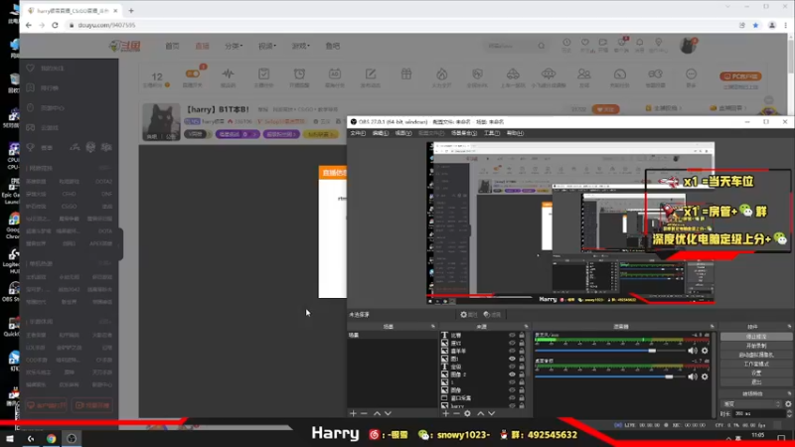Open source properties gear in sources toolbar
This screenshot has width=795, height=447.
[467, 413]
